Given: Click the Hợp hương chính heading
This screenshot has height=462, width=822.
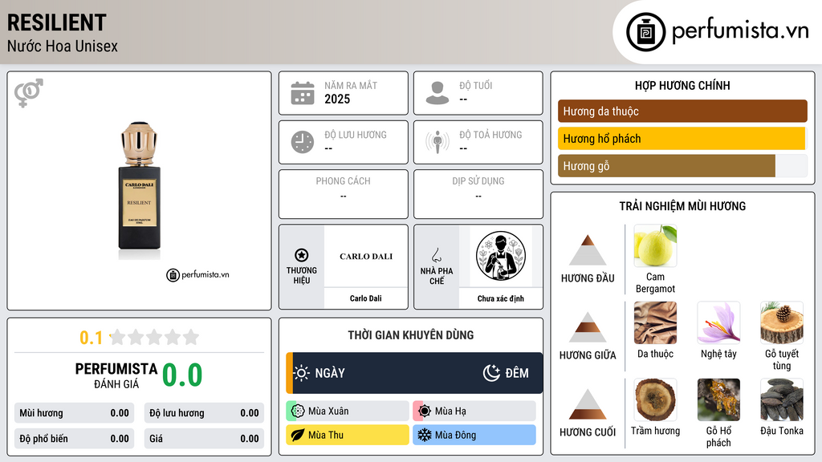Looking at the screenshot, I should point(682,85).
